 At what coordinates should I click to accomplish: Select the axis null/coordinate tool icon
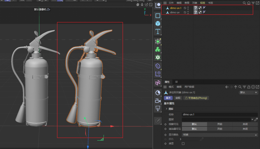158,5
